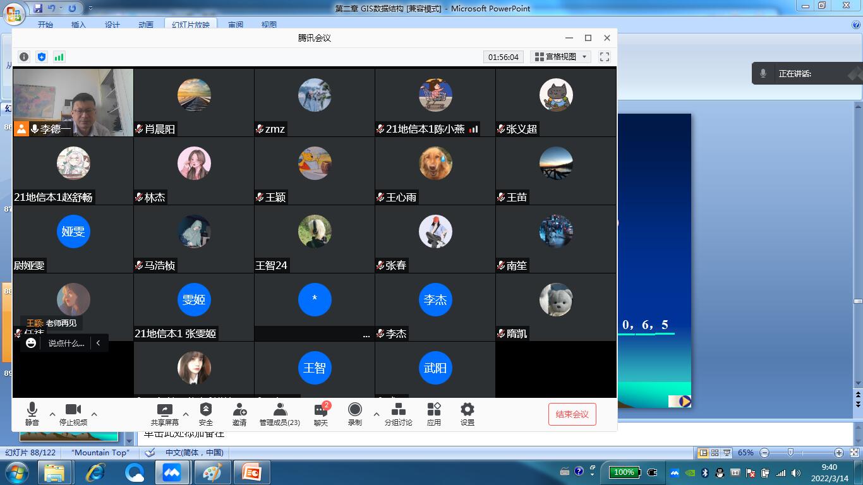Toggle 停止视频 (Stop Video) camera
863x485 pixels.
(73, 414)
